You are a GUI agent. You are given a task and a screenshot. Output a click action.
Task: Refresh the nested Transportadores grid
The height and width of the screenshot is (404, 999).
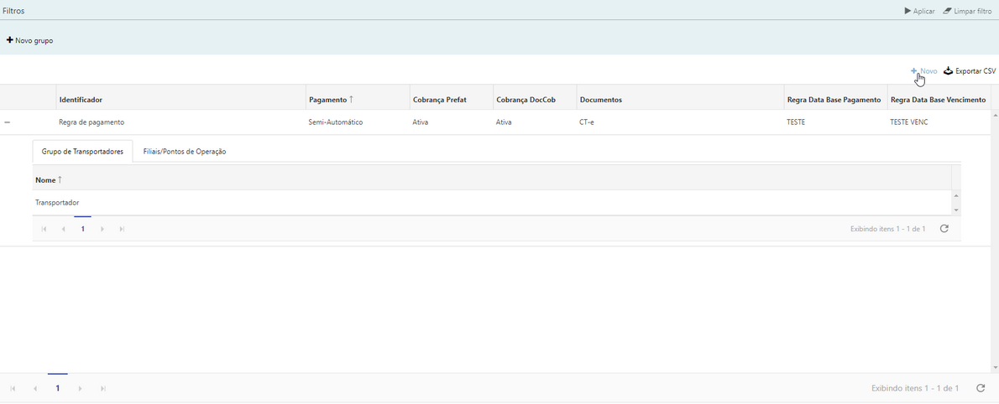coord(944,229)
